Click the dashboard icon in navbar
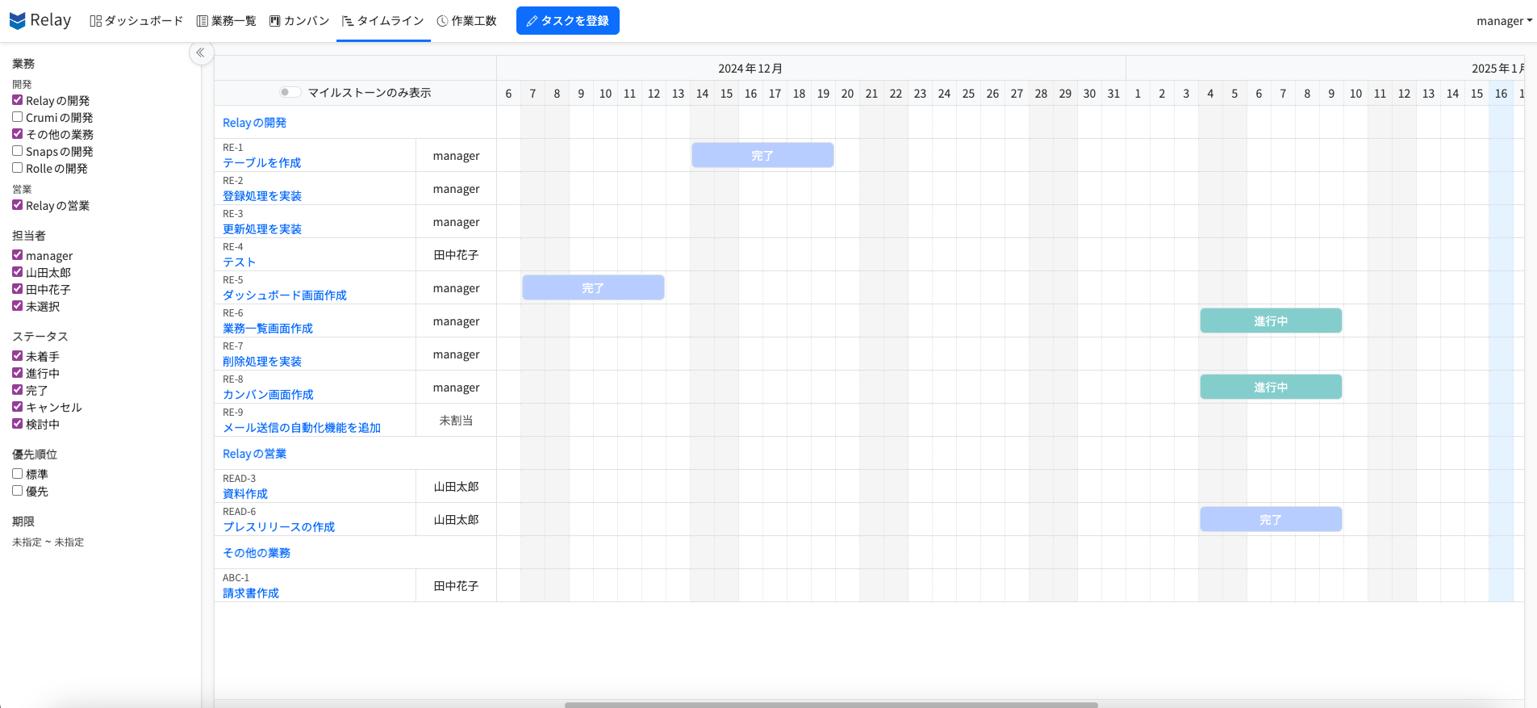 [96, 21]
